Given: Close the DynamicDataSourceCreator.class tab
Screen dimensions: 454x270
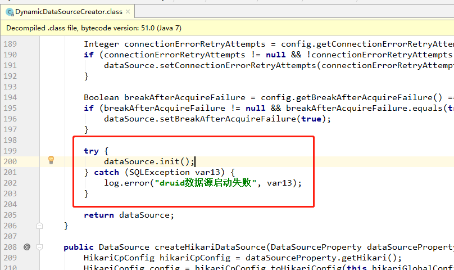Looking at the screenshot, I should (x=128, y=12).
